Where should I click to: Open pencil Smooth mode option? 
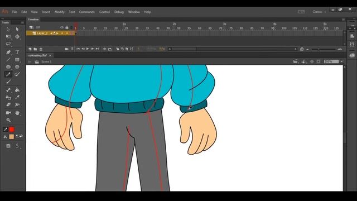17,146
